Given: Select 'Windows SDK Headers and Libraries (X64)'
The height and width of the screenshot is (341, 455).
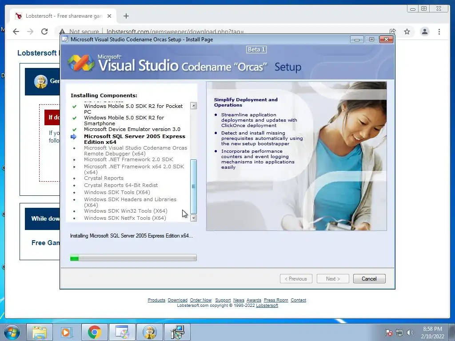Looking at the screenshot, I should [130, 202].
